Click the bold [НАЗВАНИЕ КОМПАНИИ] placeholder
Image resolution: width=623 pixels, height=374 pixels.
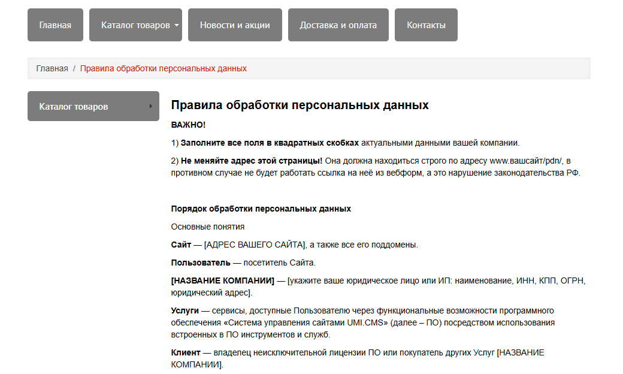click(x=222, y=280)
